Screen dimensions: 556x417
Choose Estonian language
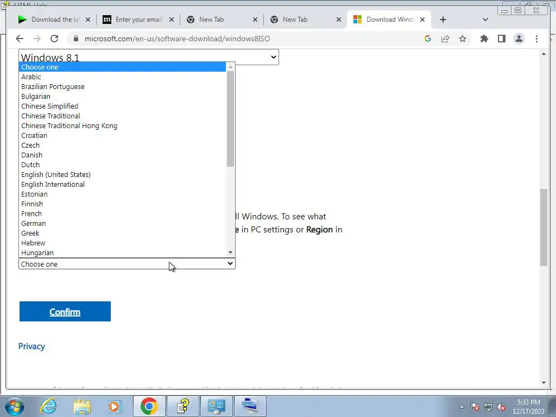point(122,194)
